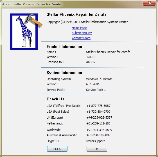
Task: Click the Skype ID stellarsupport
Action: [x=95, y=141]
